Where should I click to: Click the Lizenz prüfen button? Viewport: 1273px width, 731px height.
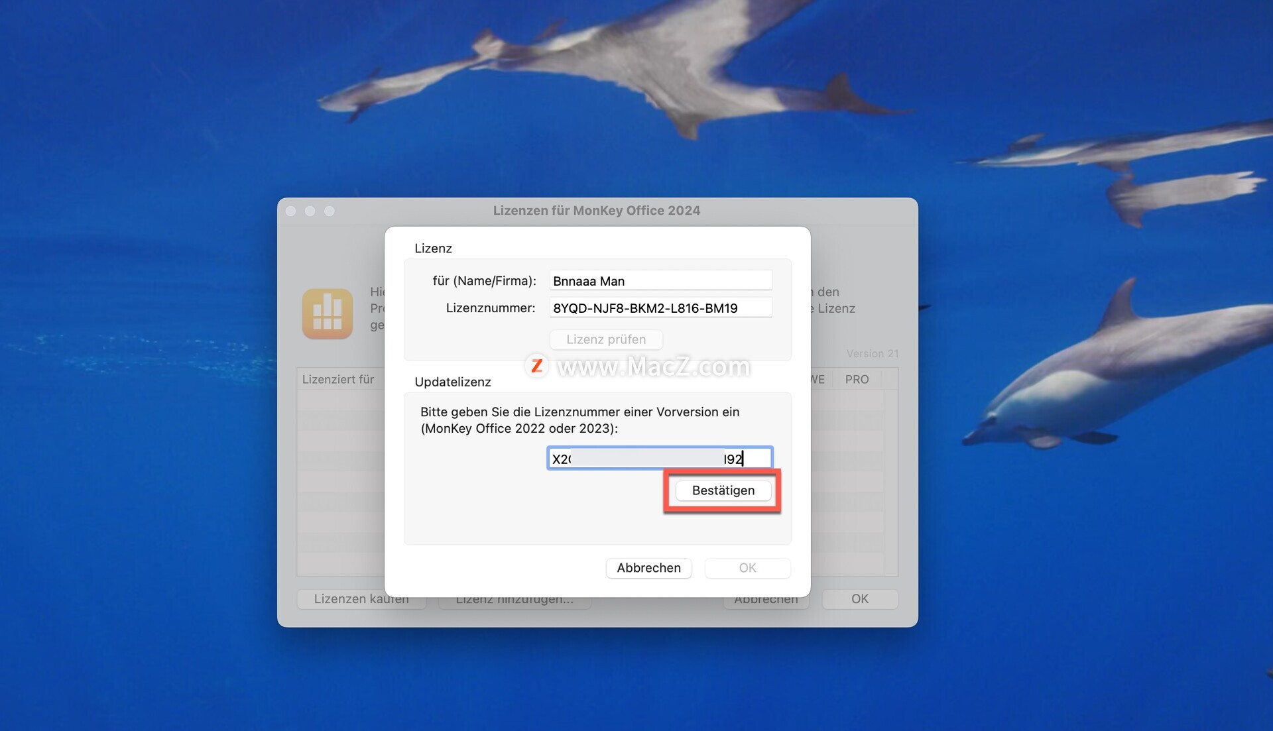[606, 339]
